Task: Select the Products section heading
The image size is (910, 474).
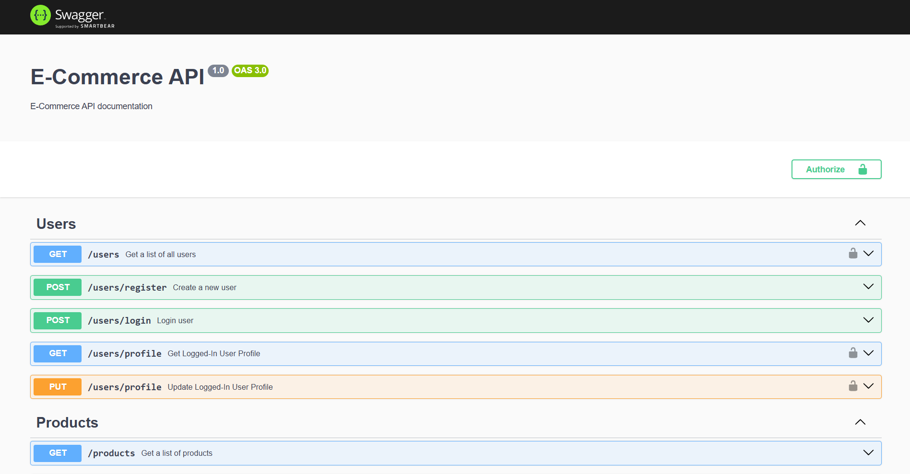Action: tap(67, 422)
